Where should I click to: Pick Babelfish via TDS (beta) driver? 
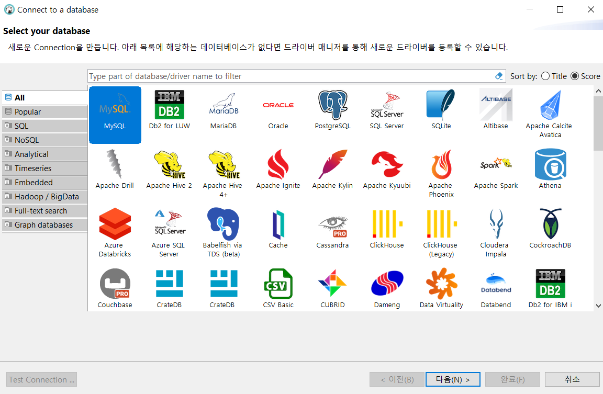click(x=224, y=233)
